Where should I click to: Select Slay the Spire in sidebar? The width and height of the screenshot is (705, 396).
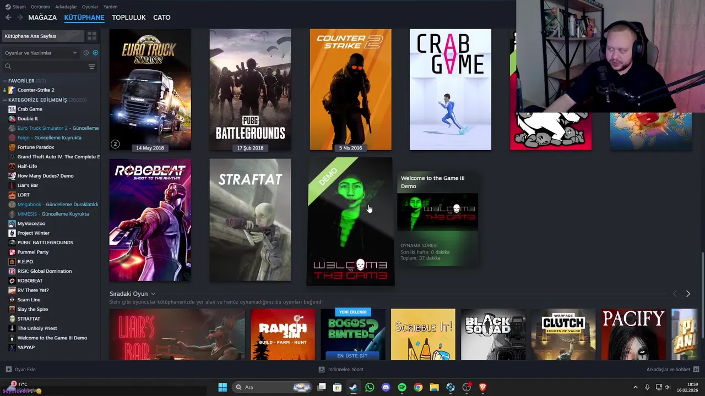[x=32, y=309]
